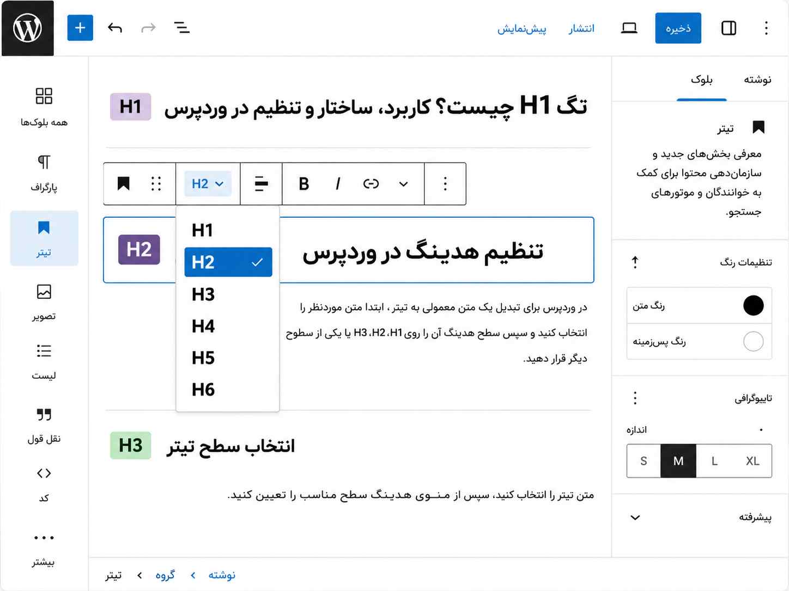Open تایپوگرافی options three dots
Image resolution: width=789 pixels, height=591 pixels.
click(x=635, y=398)
